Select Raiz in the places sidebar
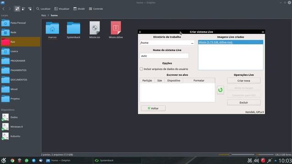The width and height of the screenshot is (292, 164). 20,42
